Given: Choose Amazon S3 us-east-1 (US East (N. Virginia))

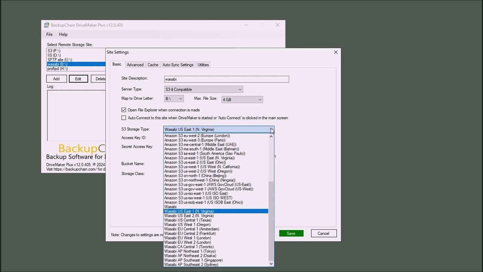Looking at the screenshot, I should (x=216, y=158).
